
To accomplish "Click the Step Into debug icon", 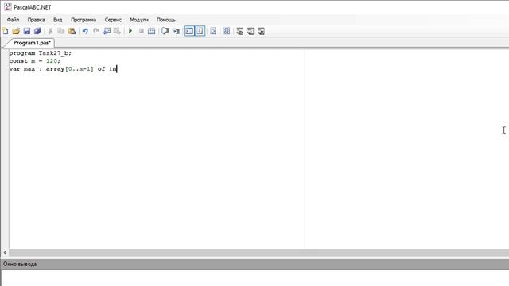I will [x=176, y=31].
